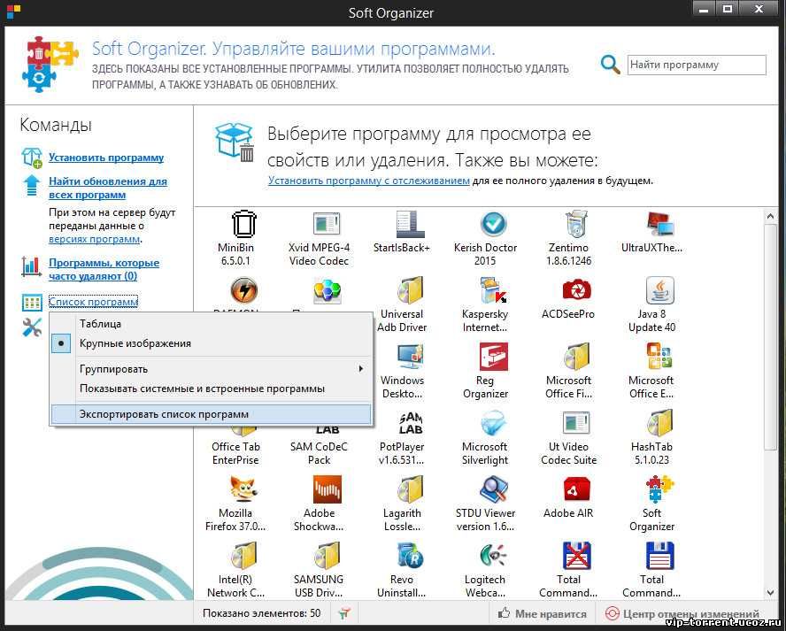Image resolution: width=786 pixels, height=631 pixels.
Task: Click the program list scrollbar thumb
Action: click(770, 337)
